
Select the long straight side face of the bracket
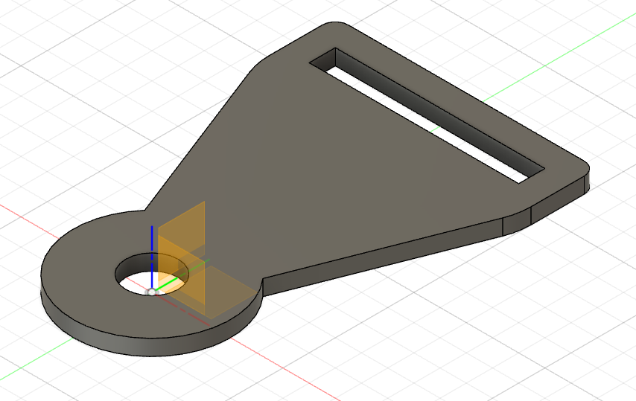coord(381,257)
